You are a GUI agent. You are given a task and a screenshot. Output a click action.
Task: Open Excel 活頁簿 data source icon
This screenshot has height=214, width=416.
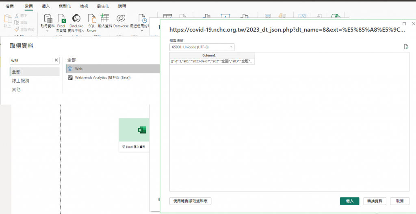click(61, 19)
